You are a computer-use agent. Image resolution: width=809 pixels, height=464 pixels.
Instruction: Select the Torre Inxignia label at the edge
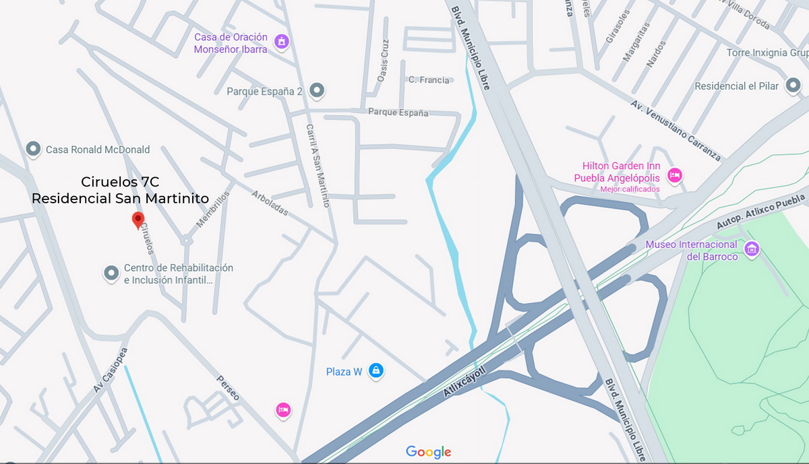coord(767,53)
